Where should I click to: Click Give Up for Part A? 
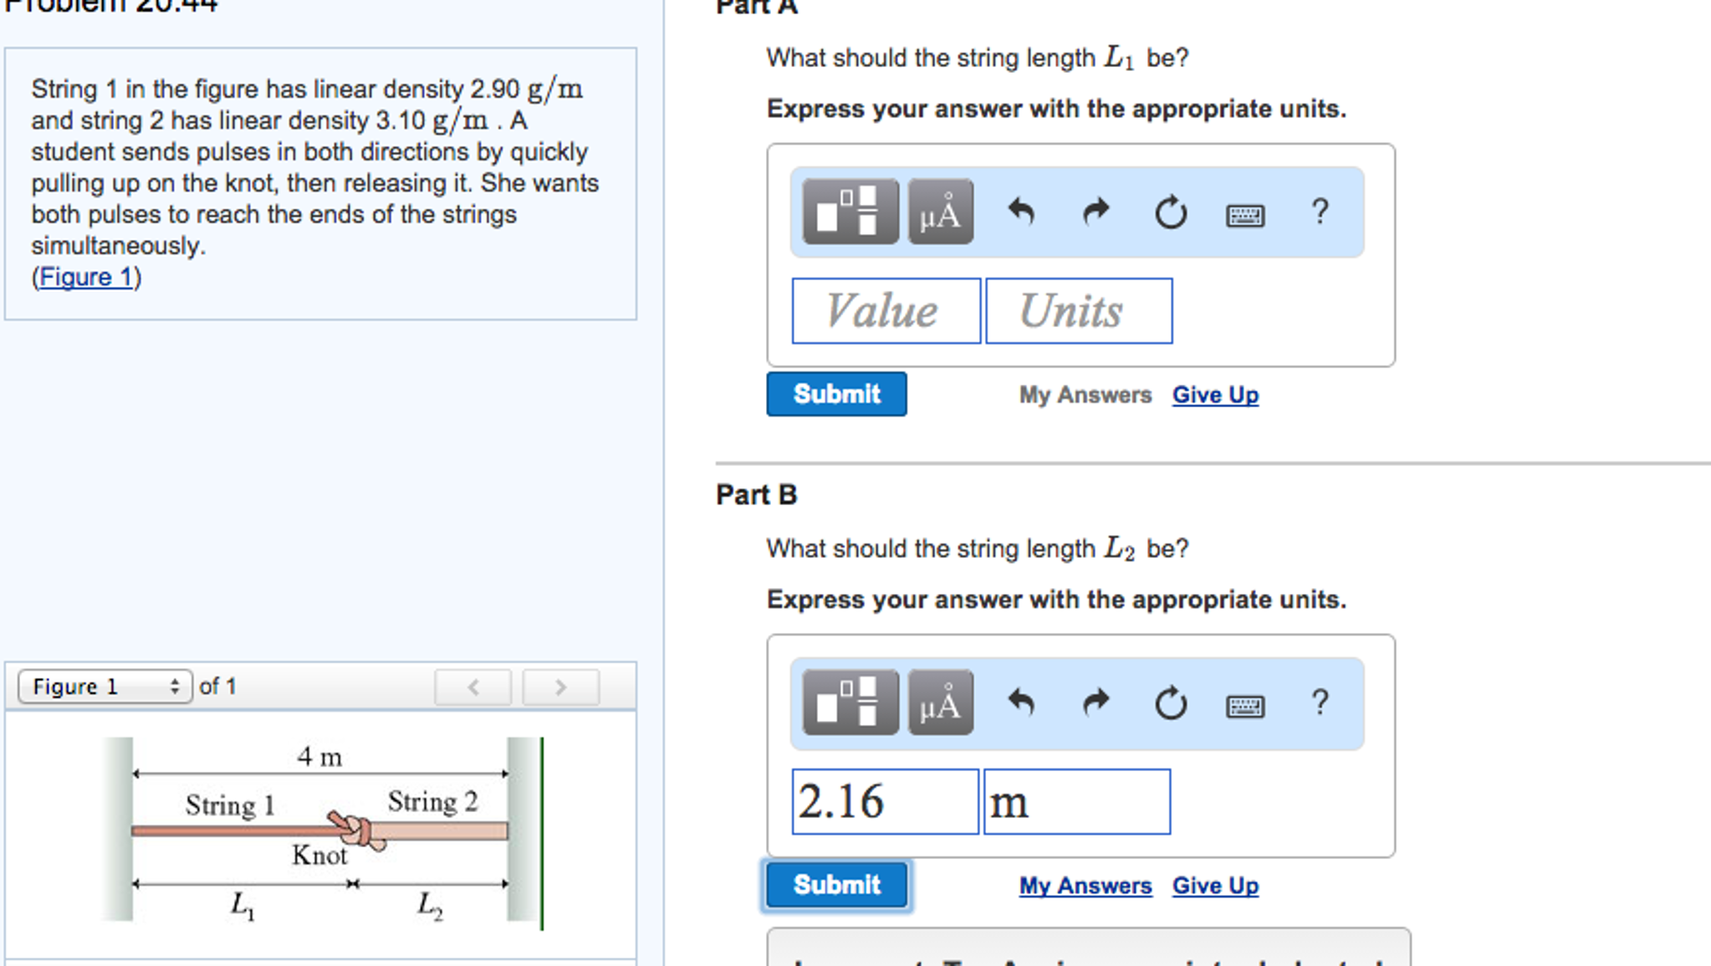(x=1215, y=394)
